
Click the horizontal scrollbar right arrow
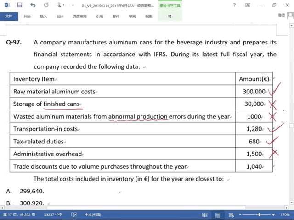click(x=286, y=208)
